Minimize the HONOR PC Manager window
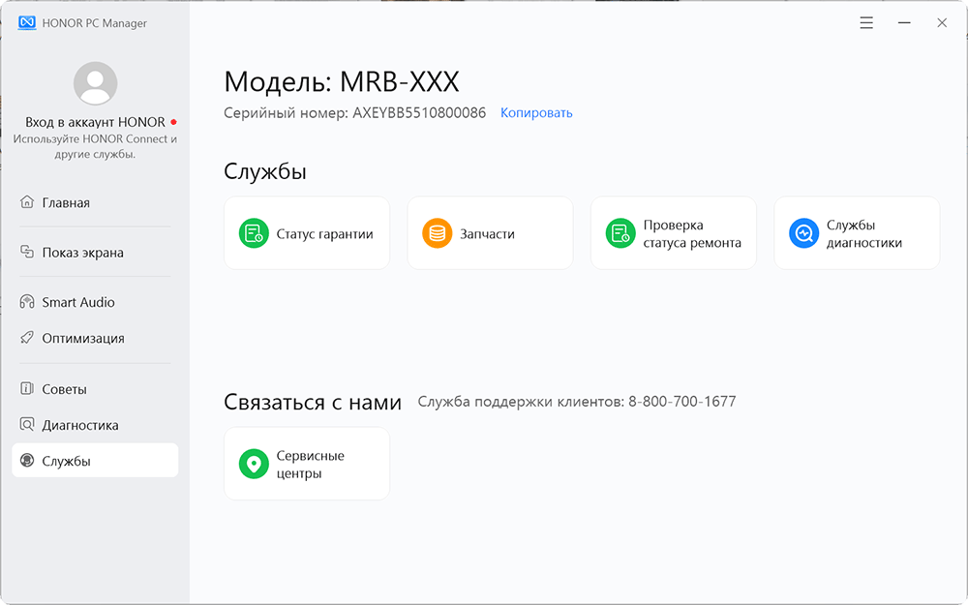This screenshot has width=968, height=605. tap(904, 23)
